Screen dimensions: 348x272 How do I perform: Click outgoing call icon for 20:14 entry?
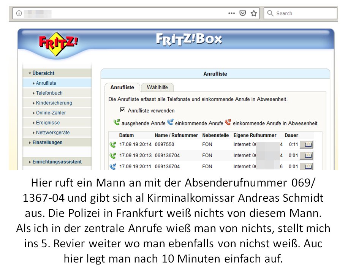[x=113, y=145]
